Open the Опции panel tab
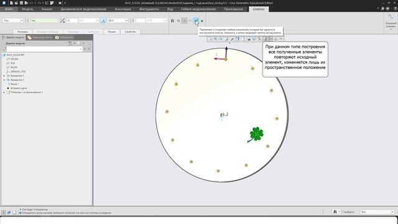Viewport: 398px width, 224px height. 111,32
